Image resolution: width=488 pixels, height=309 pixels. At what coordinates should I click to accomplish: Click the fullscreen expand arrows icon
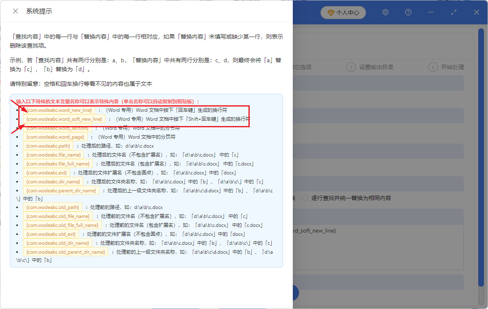tap(454, 12)
